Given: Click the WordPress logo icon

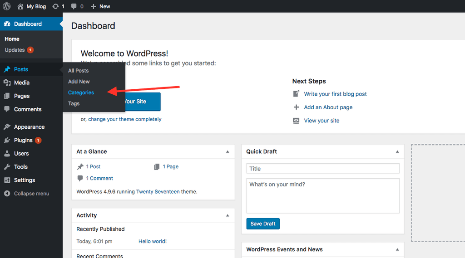Looking at the screenshot, I should [x=6, y=6].
